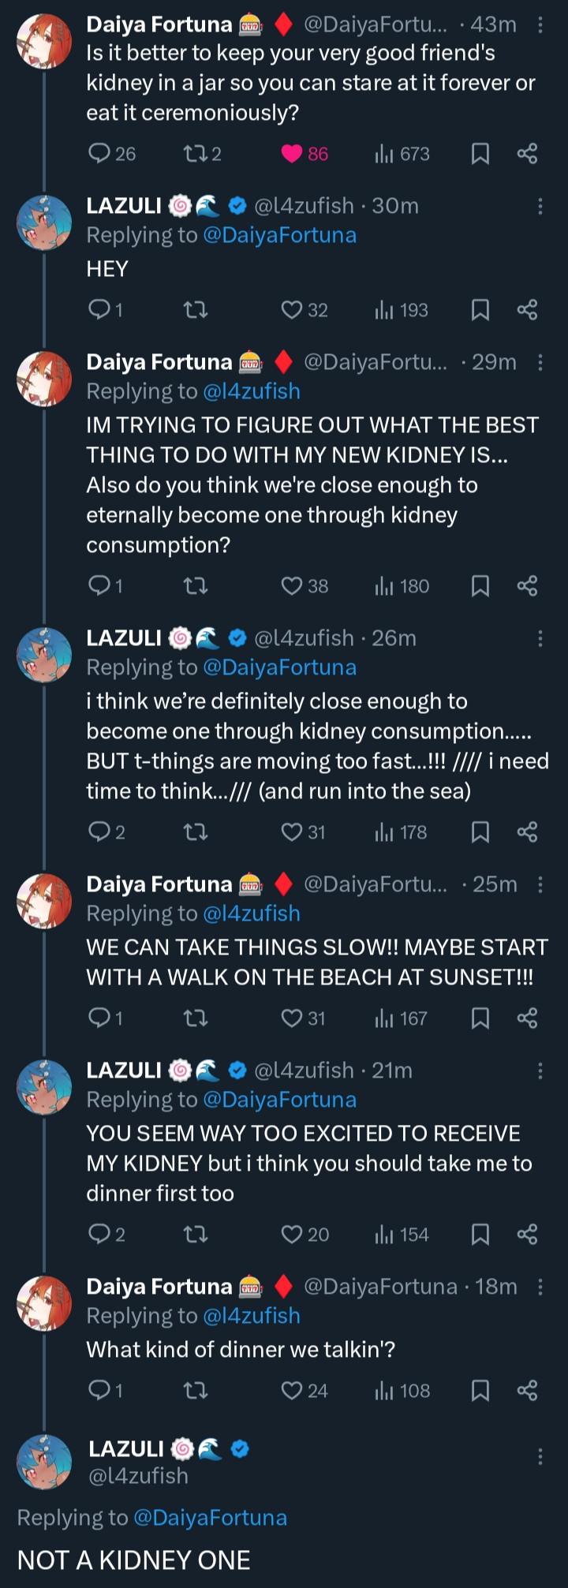Bookmark the "IM TRYING TO FIGURE OUT" tweet
568x1588 pixels.
[x=480, y=586]
